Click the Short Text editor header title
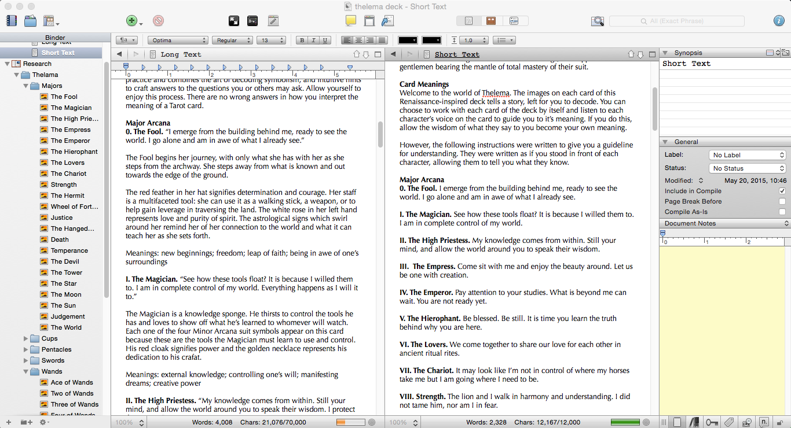This screenshot has width=791, height=428. click(x=457, y=54)
